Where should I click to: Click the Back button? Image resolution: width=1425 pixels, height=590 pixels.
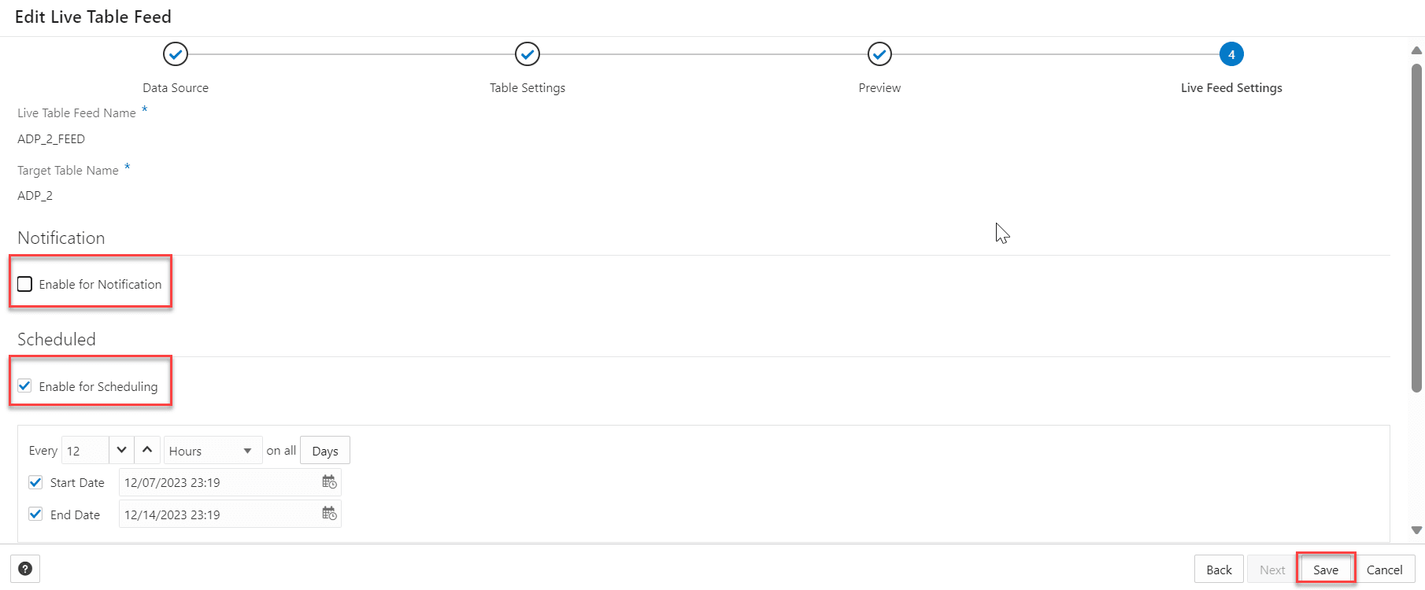(1219, 569)
